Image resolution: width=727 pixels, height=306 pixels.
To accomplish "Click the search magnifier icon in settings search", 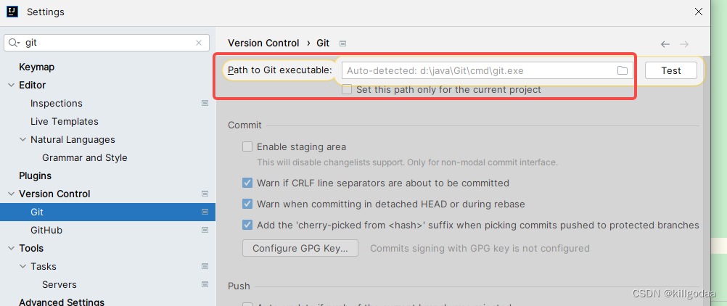I will pyautogui.click(x=14, y=43).
